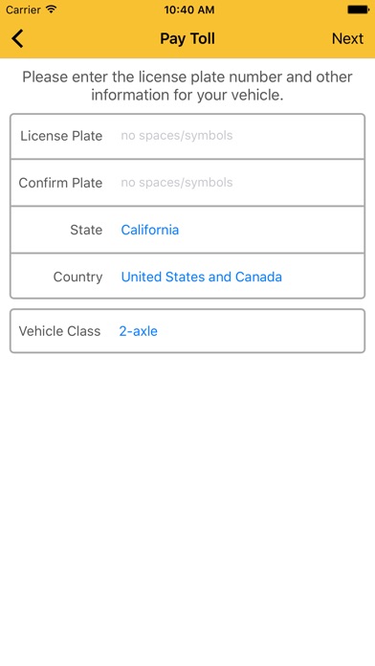Open the Country selector showing United States and Canada

coord(187,277)
